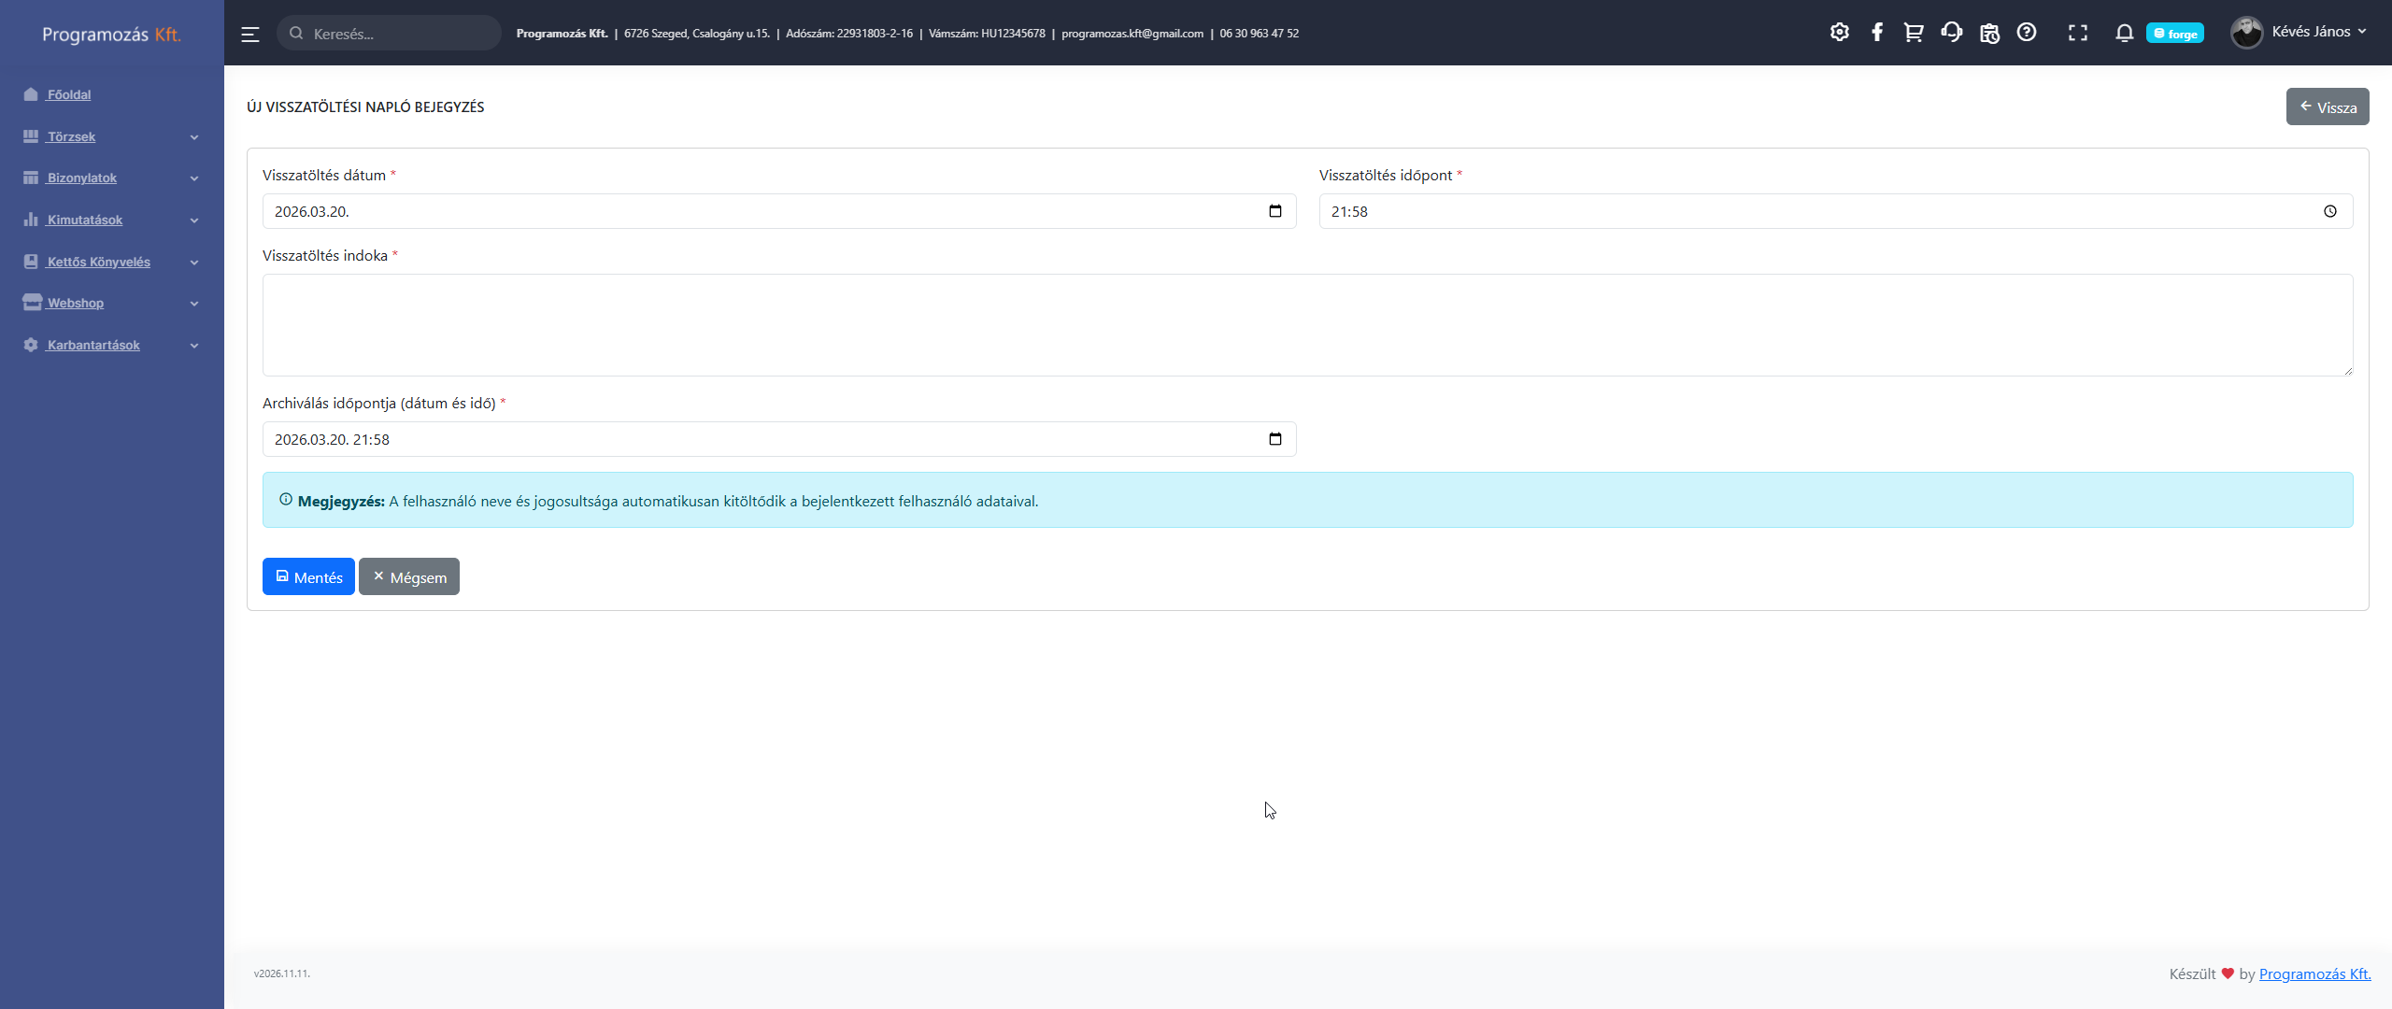The width and height of the screenshot is (2392, 1009).
Task: Click the headset support icon
Action: tap(1951, 33)
